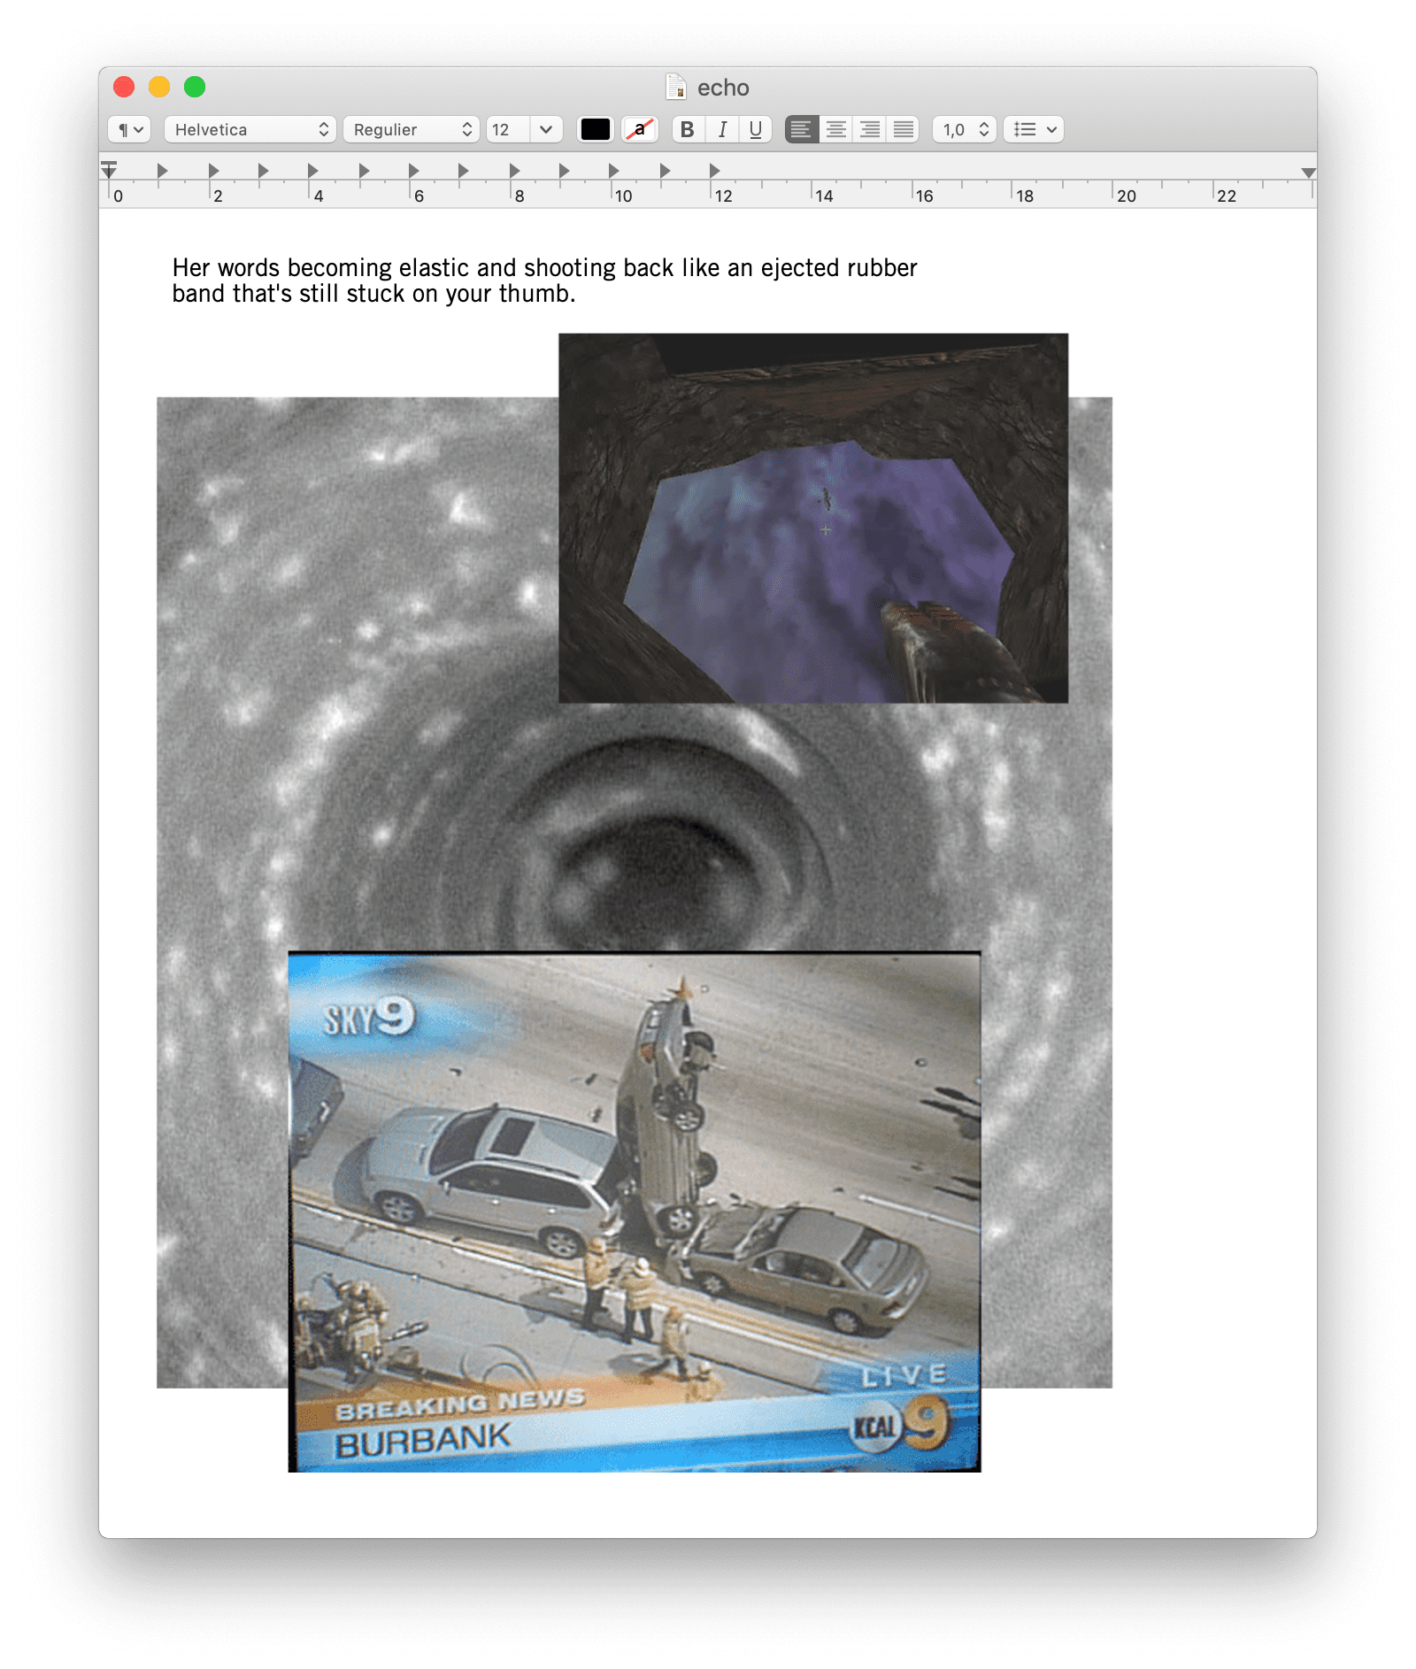Select the right margin marker on ruler
This screenshot has height=1669, width=1416.
tap(1308, 173)
